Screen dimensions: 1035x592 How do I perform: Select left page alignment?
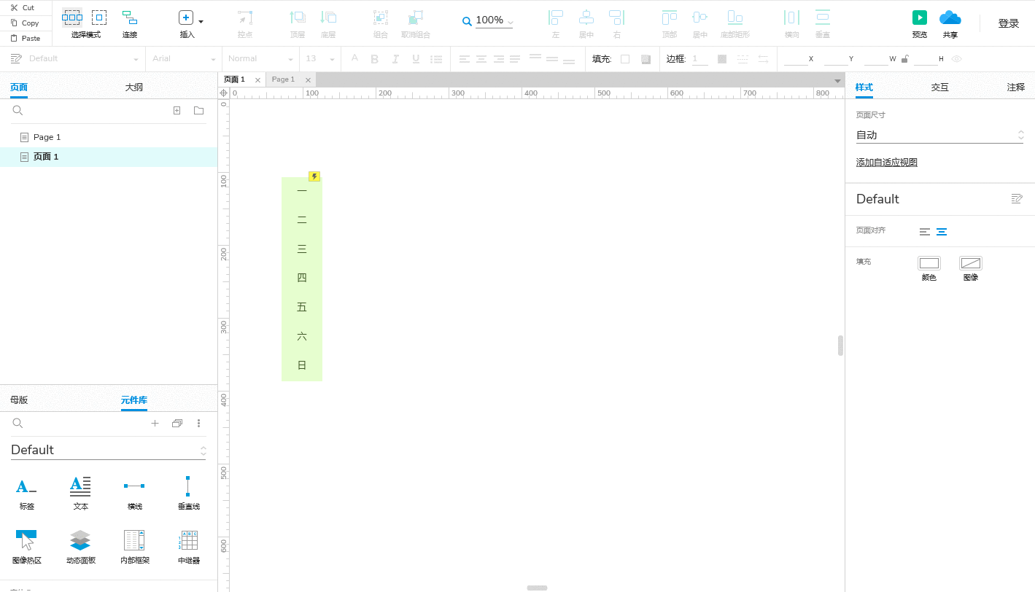click(x=925, y=232)
